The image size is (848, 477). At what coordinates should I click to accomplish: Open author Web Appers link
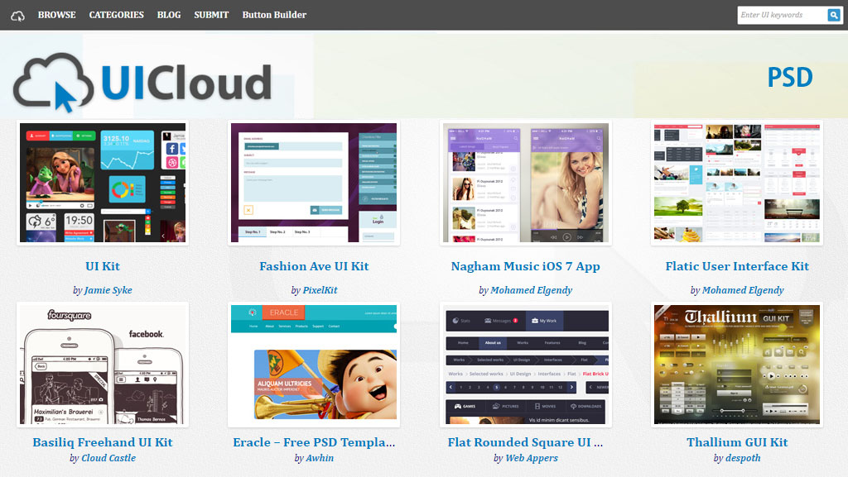[532, 458]
